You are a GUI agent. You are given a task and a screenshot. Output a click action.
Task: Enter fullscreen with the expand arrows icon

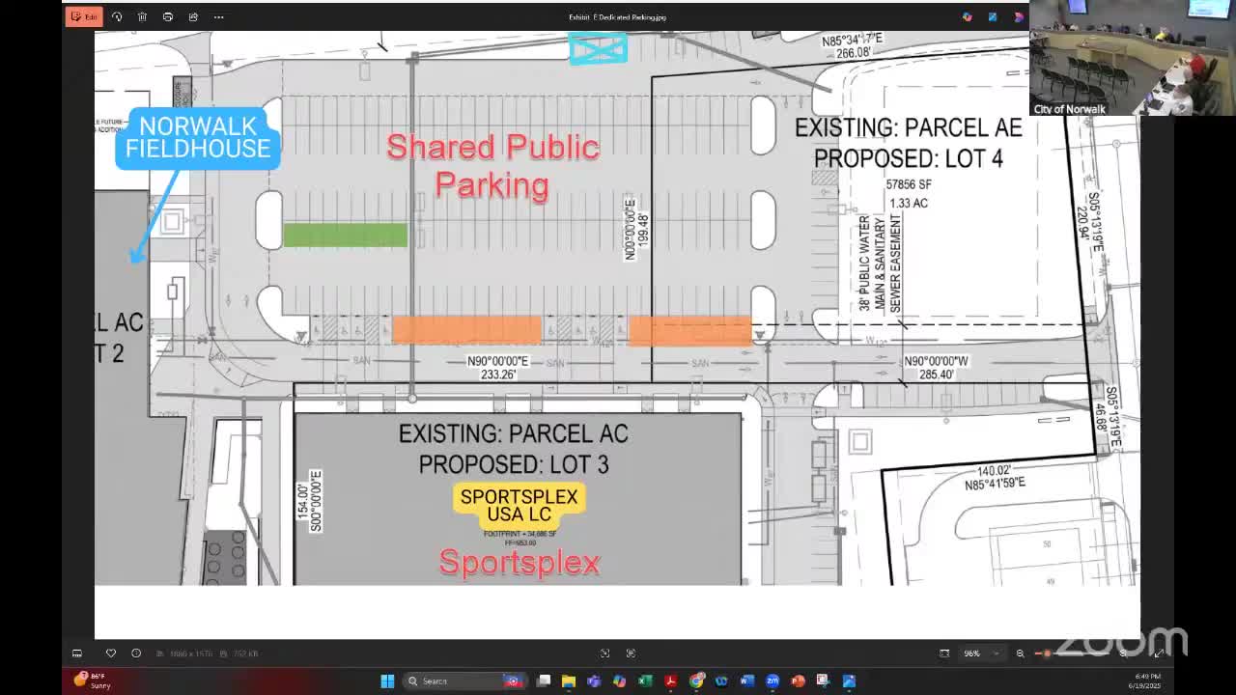(x=1159, y=653)
